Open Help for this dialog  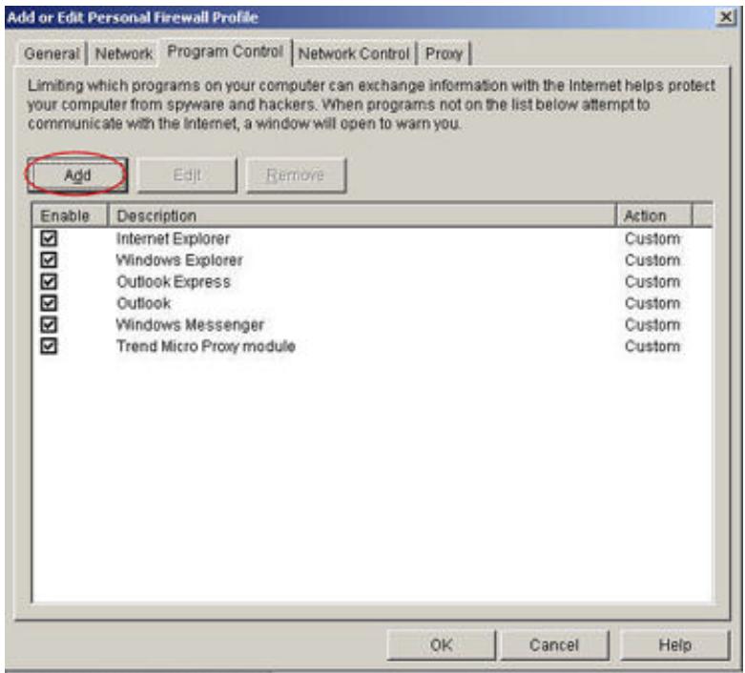tap(674, 645)
